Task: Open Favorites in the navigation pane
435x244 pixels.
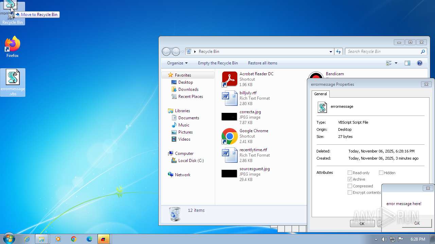Action: [x=183, y=75]
